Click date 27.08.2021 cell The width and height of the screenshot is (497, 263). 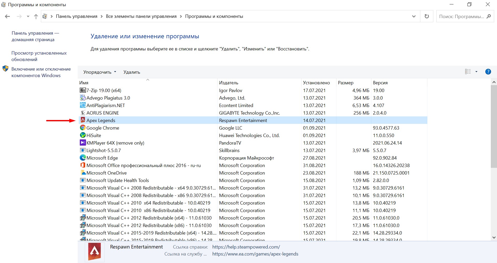(x=314, y=158)
